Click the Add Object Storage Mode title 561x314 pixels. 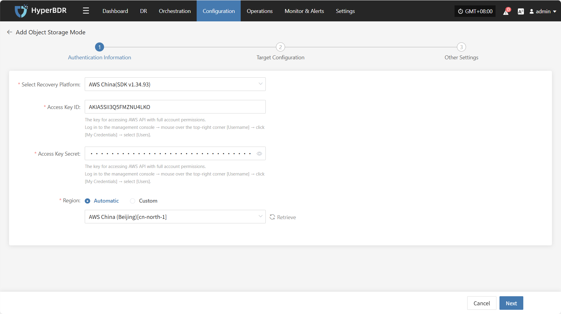(x=51, y=32)
